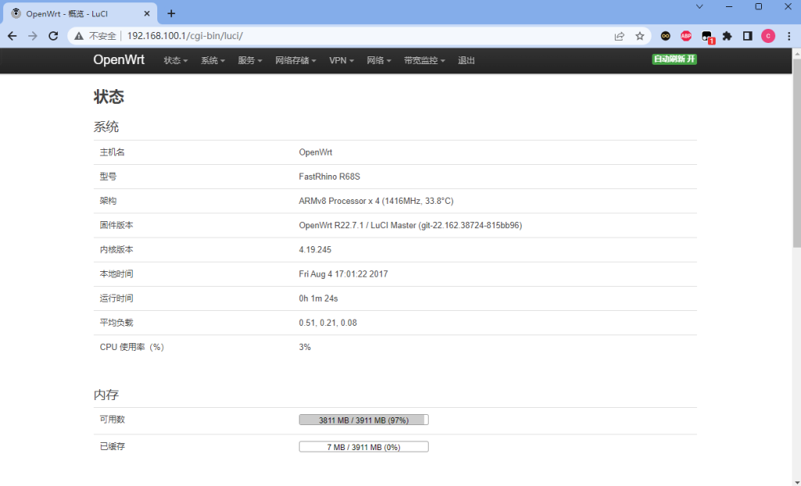801x486 pixels.
Task: Click the 可用数 memory progress bar
Action: tap(364, 420)
